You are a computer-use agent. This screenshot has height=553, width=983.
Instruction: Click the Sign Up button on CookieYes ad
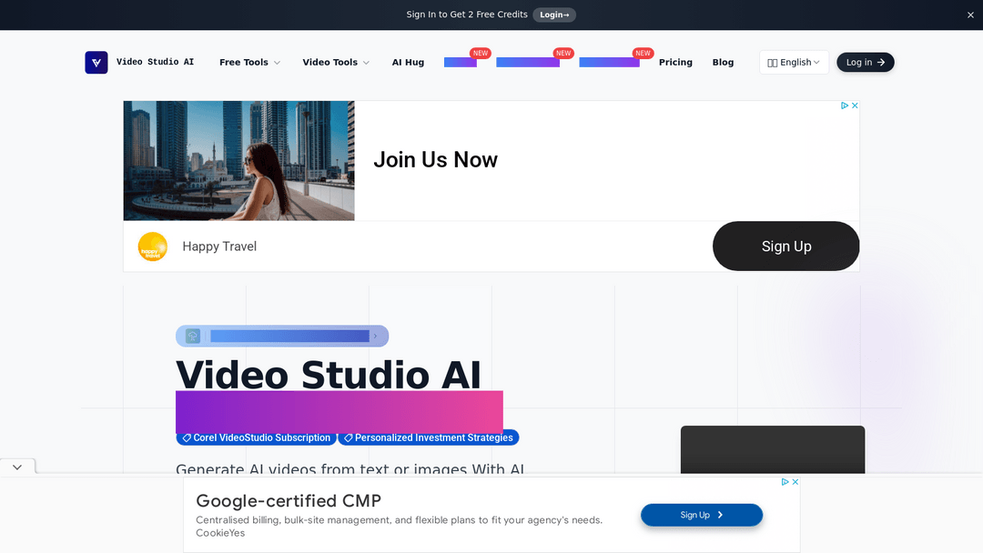coord(702,515)
